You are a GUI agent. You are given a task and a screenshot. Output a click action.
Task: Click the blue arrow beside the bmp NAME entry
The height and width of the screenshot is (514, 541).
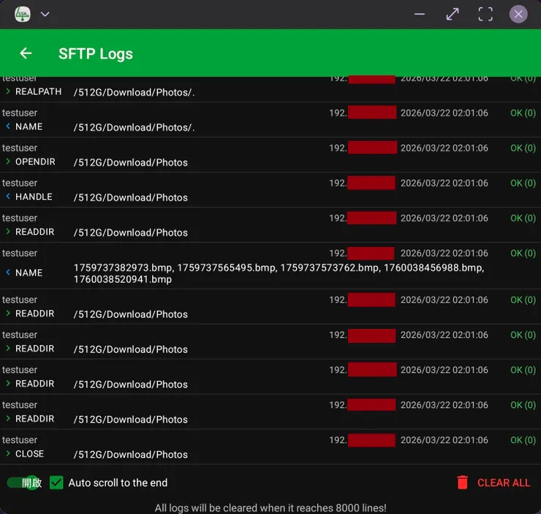pyautogui.click(x=8, y=272)
